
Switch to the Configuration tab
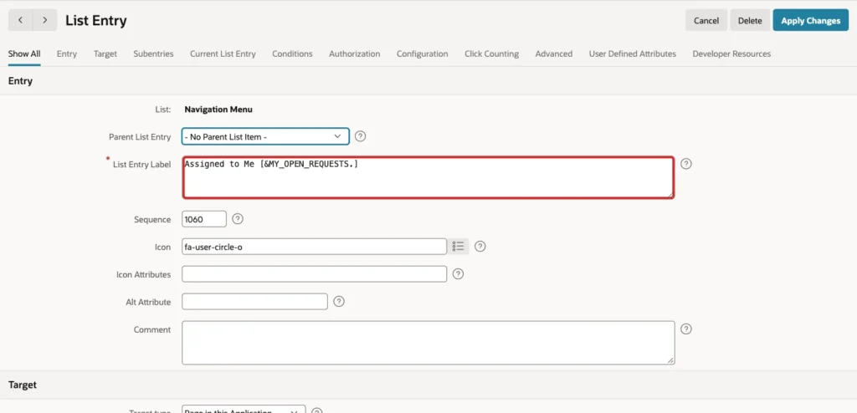pyautogui.click(x=422, y=54)
